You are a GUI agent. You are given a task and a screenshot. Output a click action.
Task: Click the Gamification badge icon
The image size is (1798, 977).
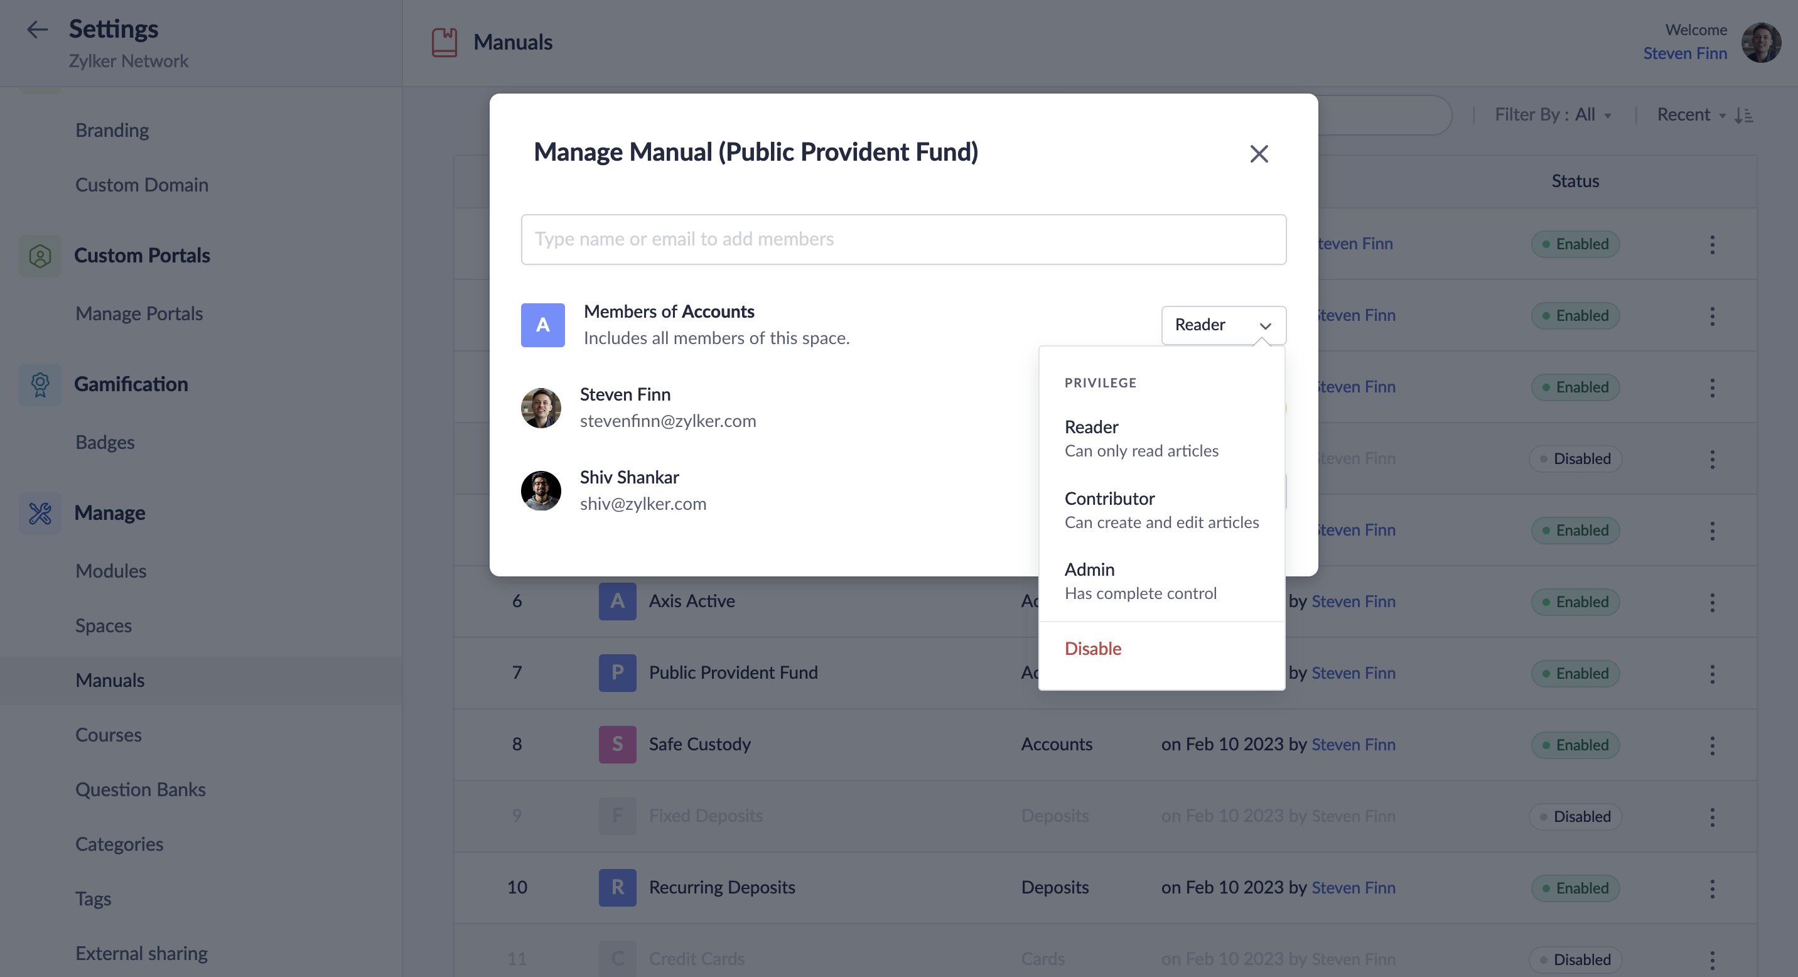click(40, 384)
